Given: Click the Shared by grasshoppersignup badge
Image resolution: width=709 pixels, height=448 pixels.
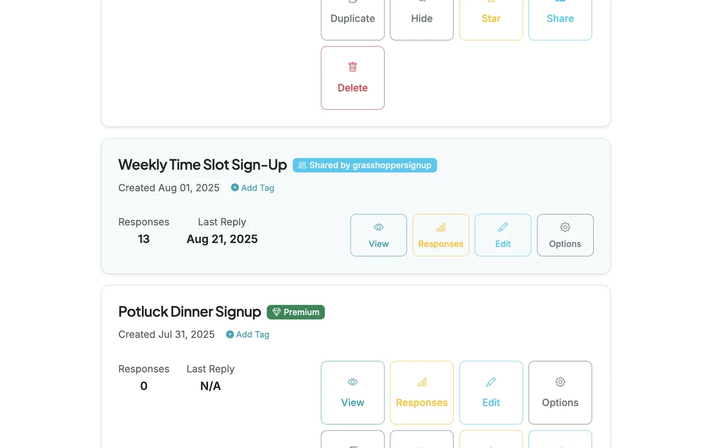Looking at the screenshot, I should pyautogui.click(x=365, y=165).
